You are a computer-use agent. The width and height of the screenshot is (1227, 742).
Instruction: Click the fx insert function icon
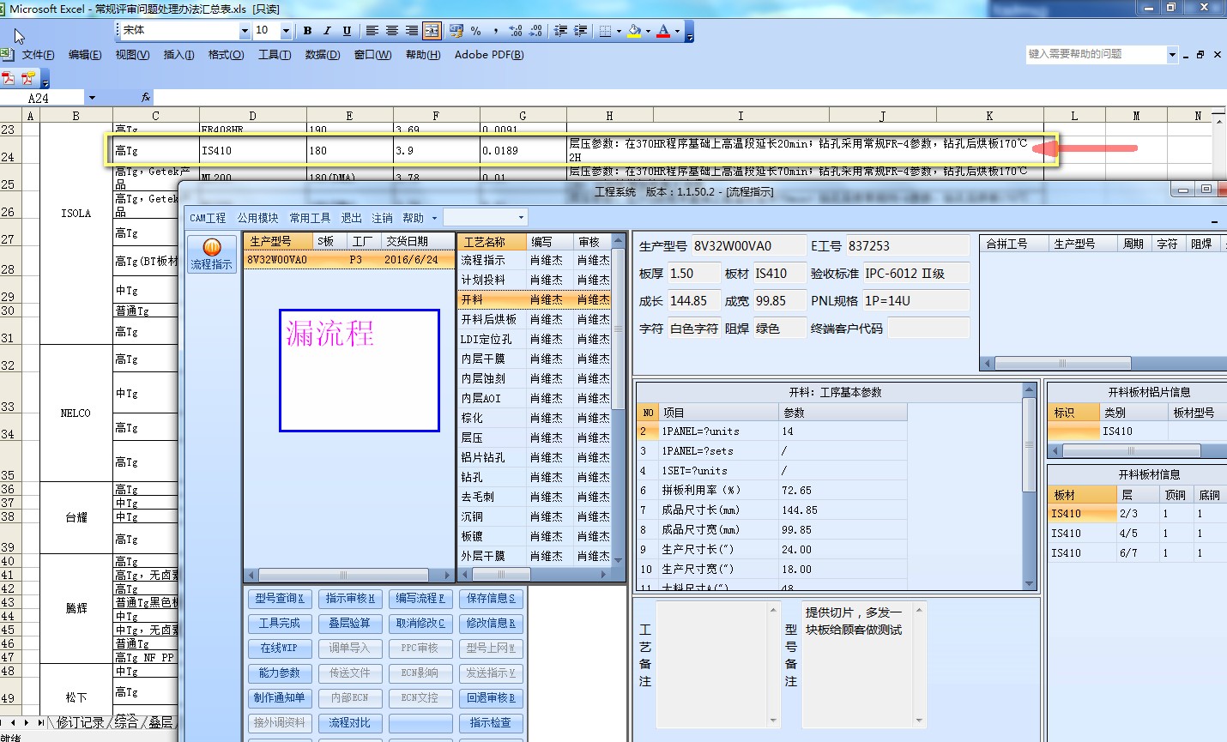[146, 98]
